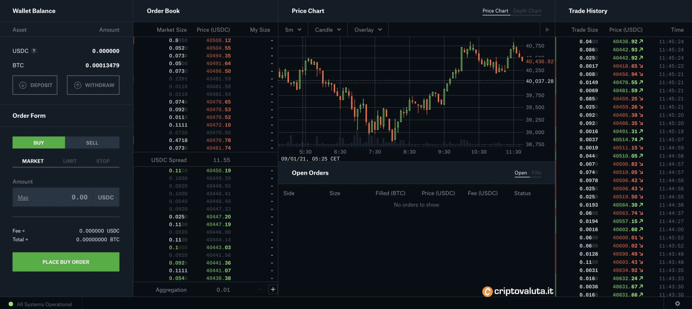This screenshot has width=692, height=309.
Task: Select the LIMIT order type tab
Action: 70,161
